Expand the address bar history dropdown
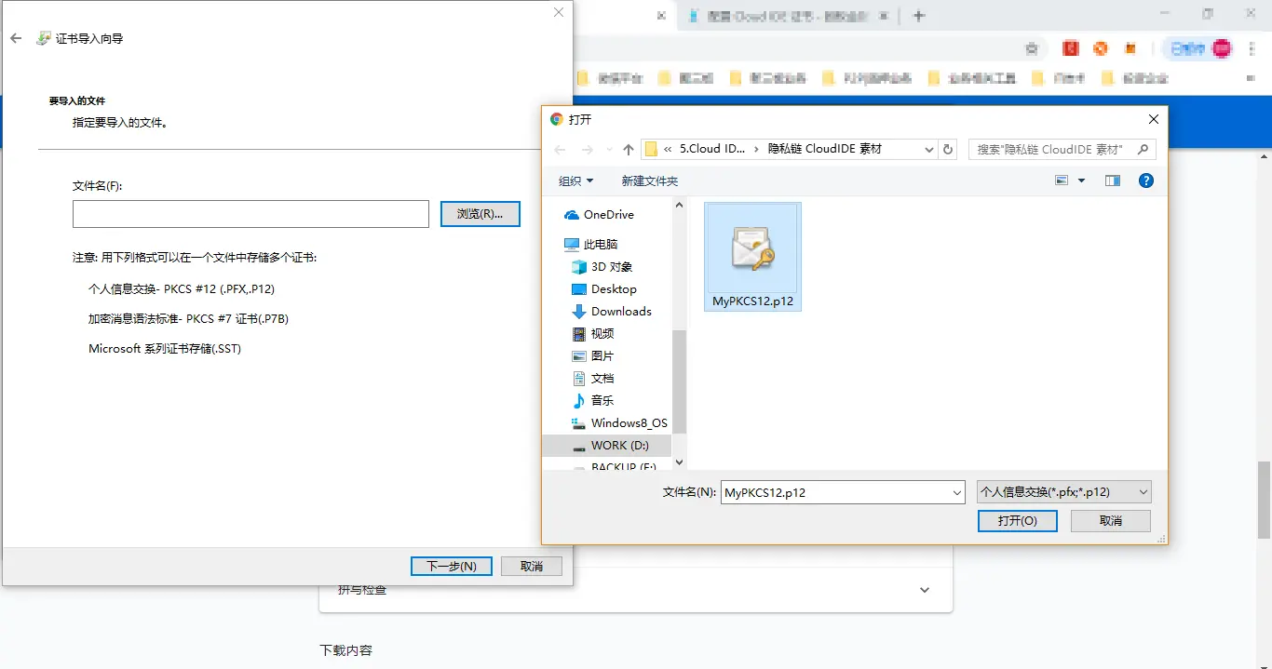 [x=928, y=149]
